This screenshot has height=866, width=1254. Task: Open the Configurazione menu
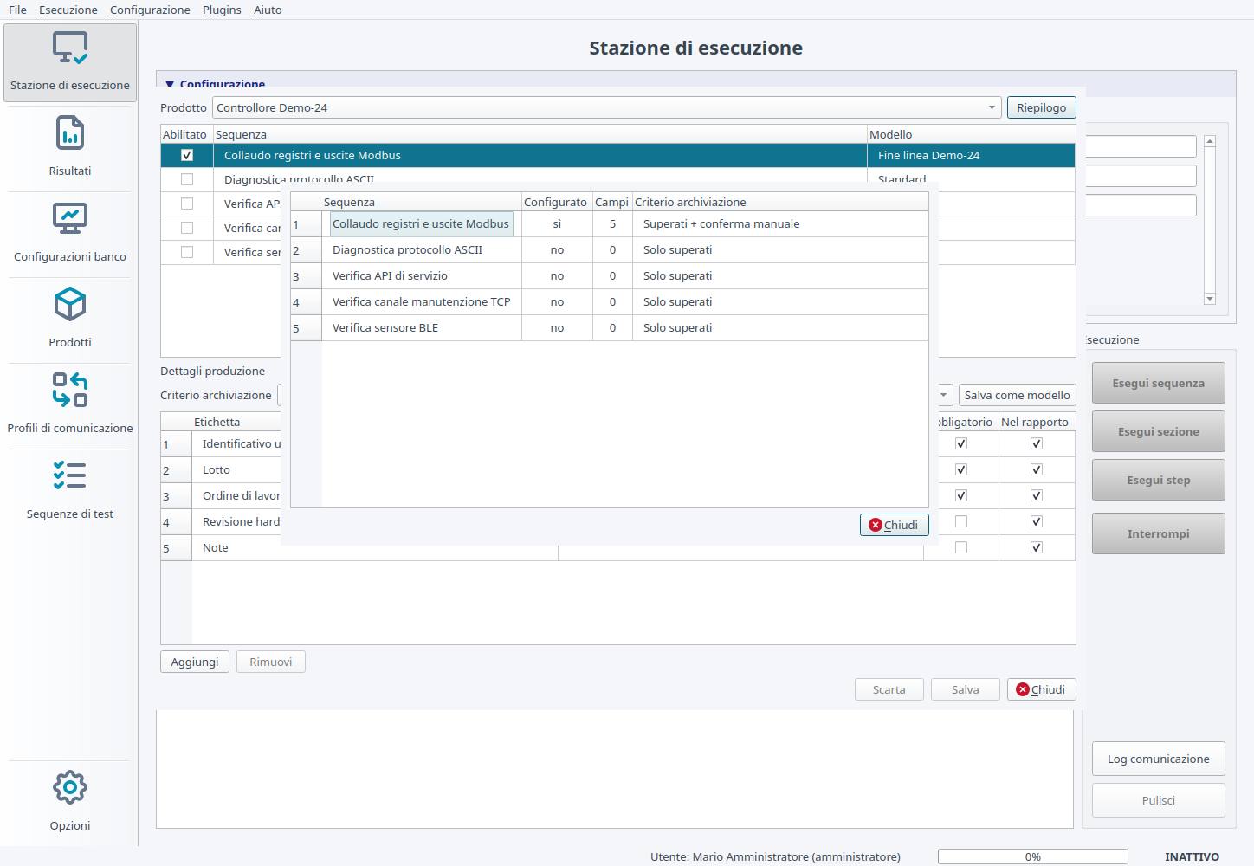tap(150, 10)
